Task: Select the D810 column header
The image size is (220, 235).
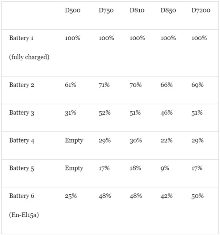Action: tap(137, 11)
